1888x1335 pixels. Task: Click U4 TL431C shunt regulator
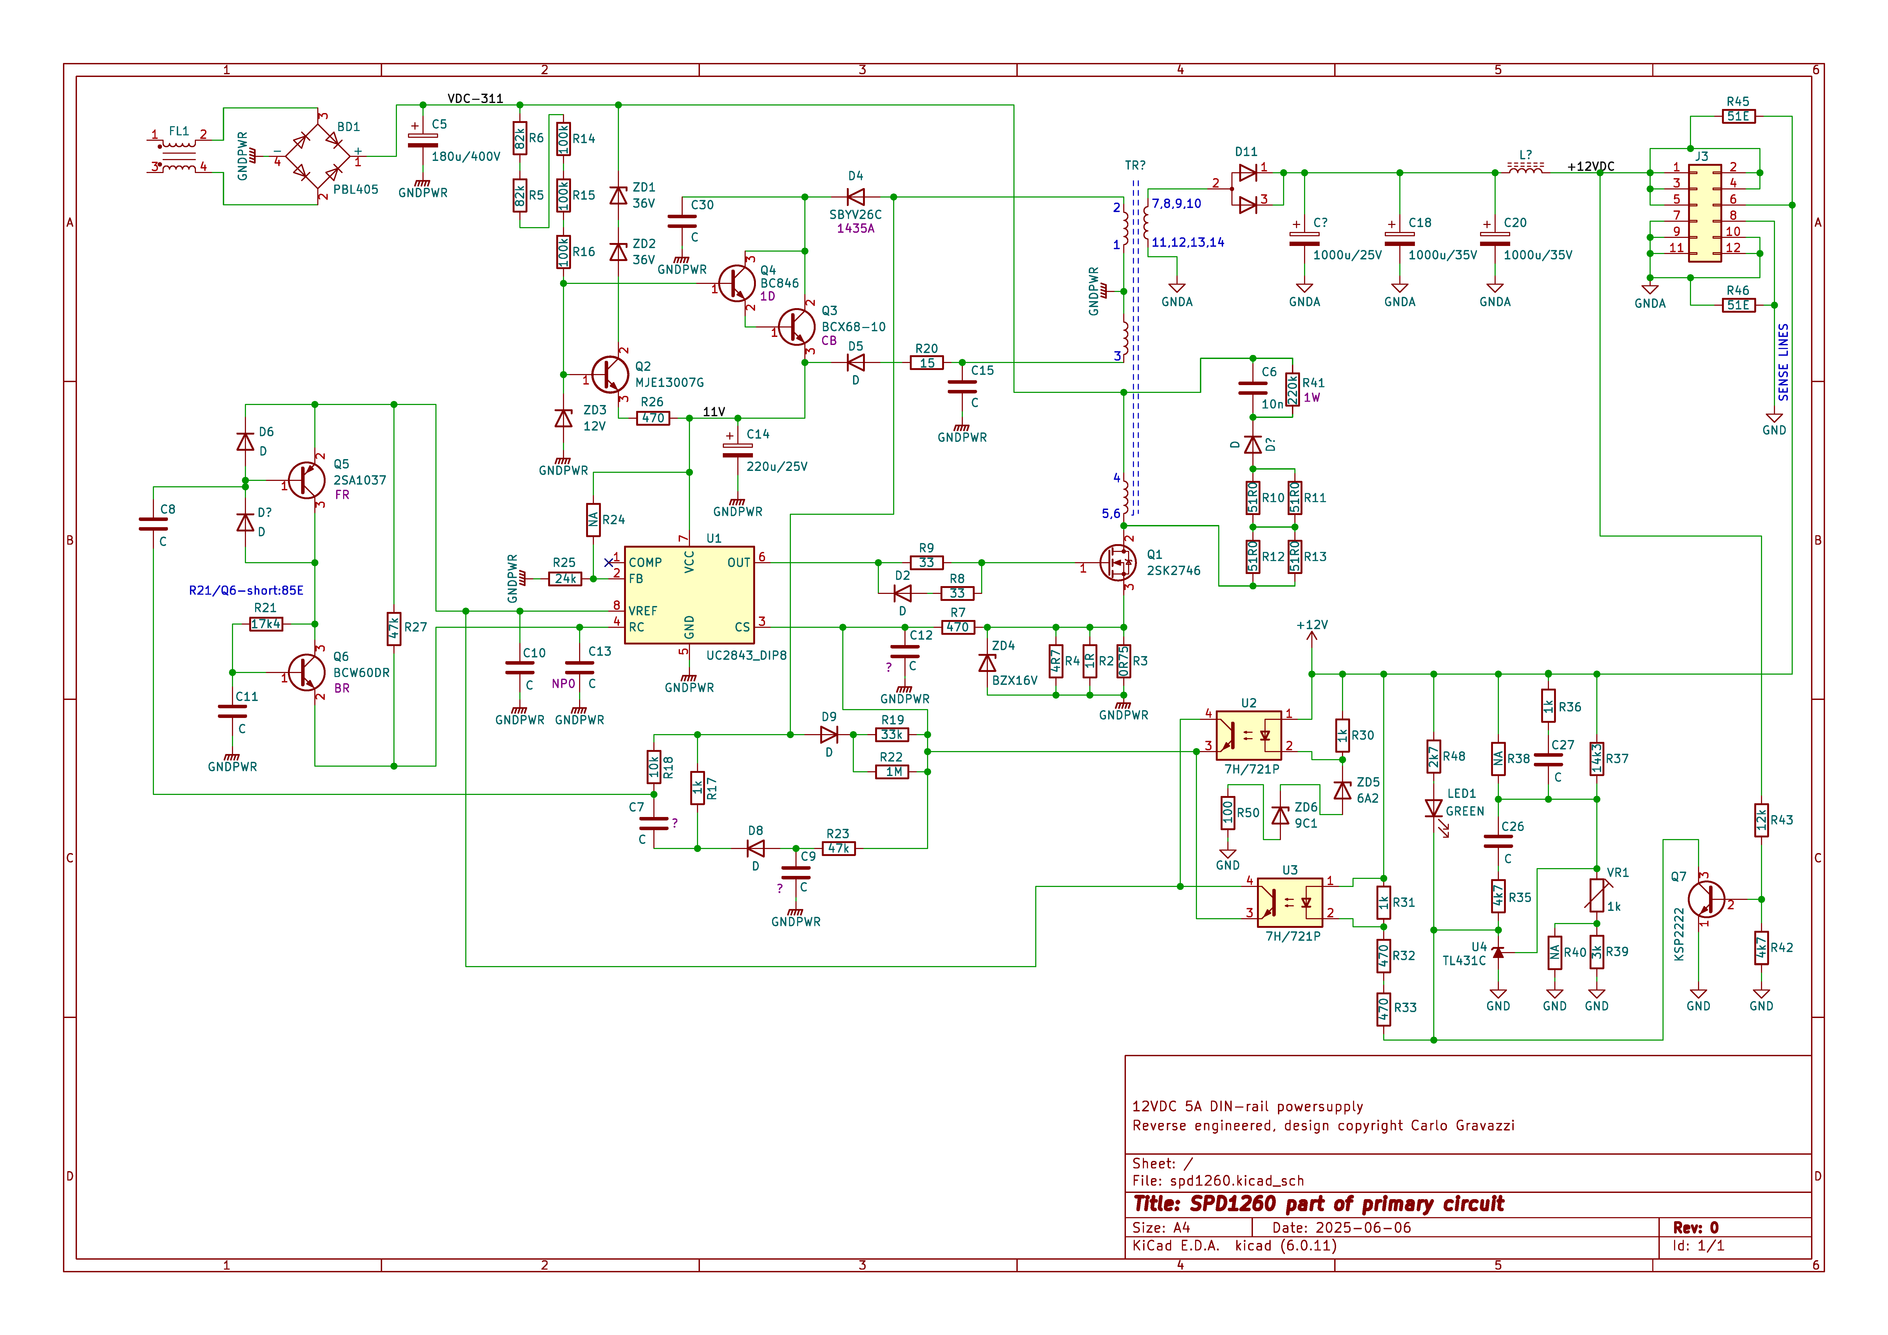pos(1498,953)
